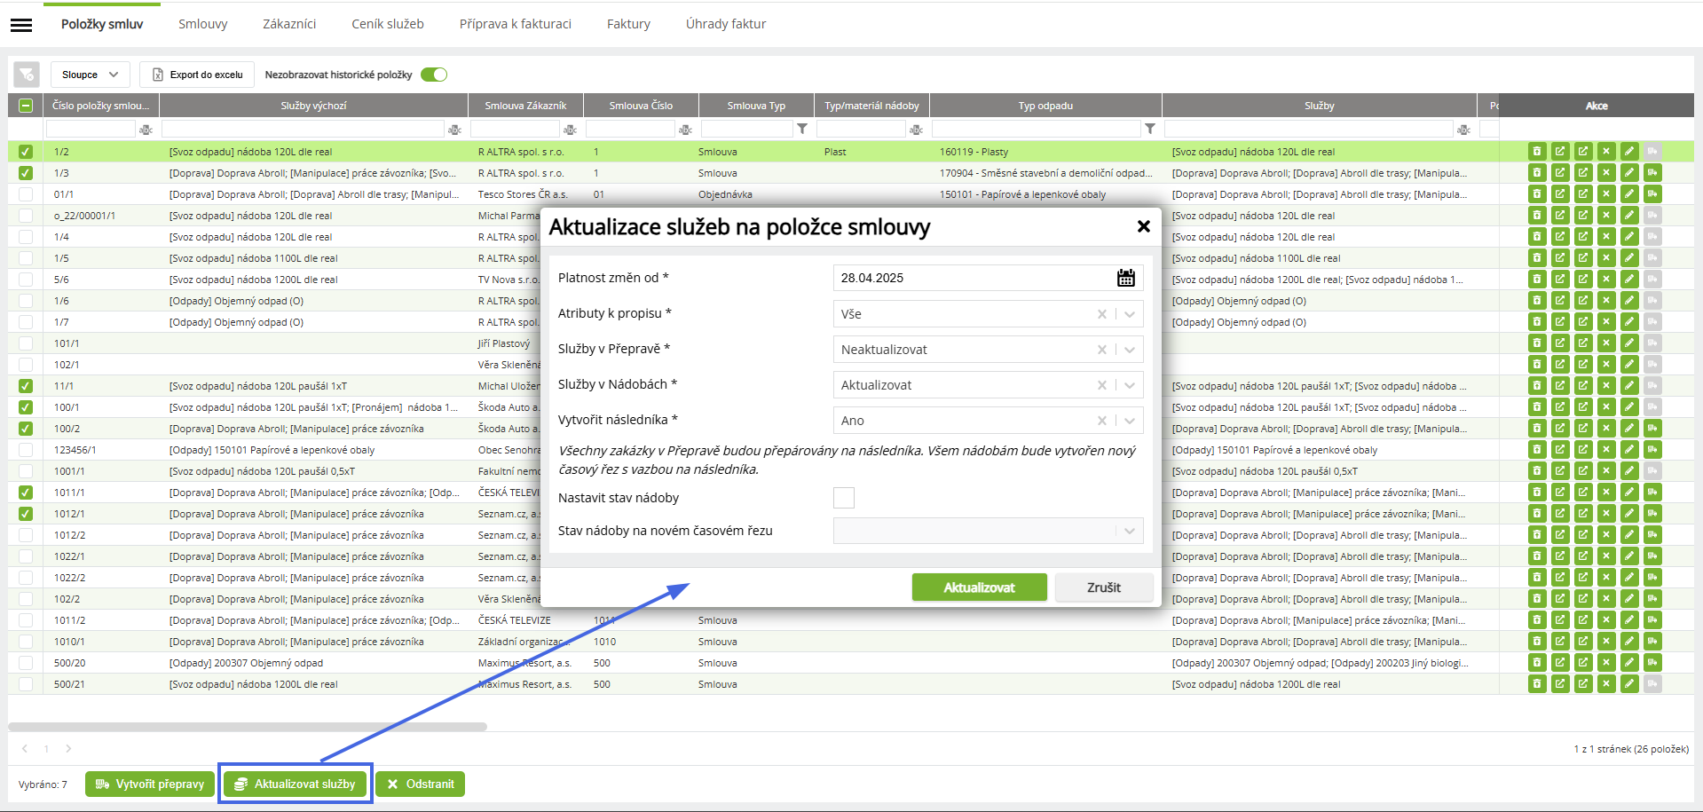The image size is (1703, 812).
Task: Clear the Služby v Přepravě selection
Action: [x=1102, y=350]
